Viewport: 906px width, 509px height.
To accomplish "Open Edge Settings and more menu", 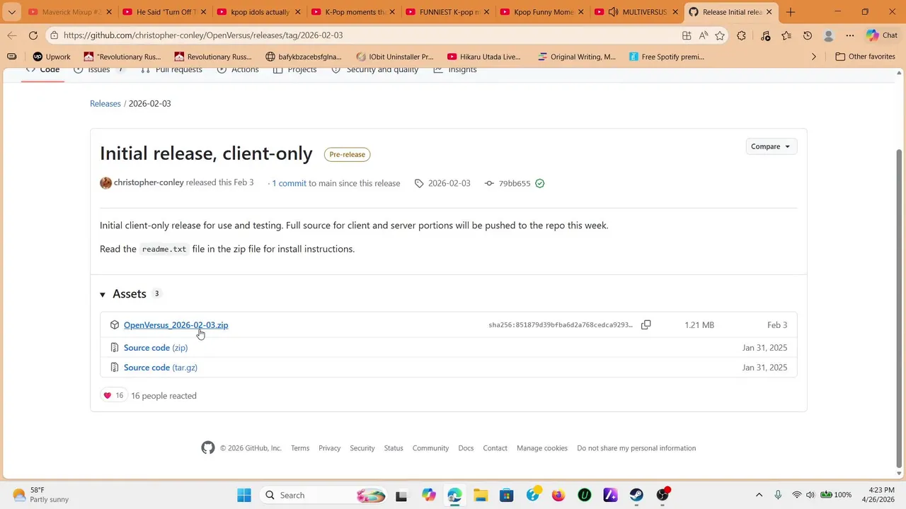I will (850, 35).
